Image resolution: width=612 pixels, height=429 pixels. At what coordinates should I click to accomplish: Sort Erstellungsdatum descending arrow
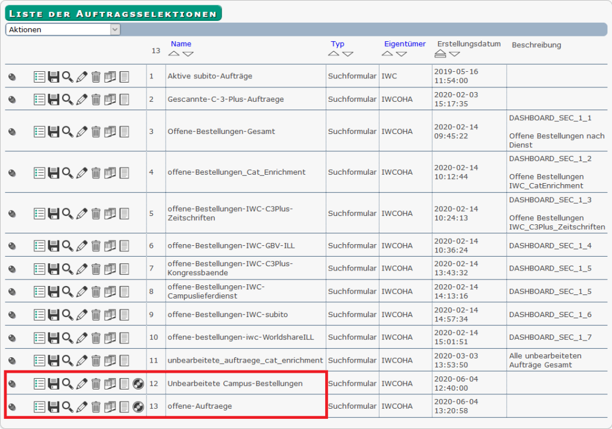tap(454, 54)
